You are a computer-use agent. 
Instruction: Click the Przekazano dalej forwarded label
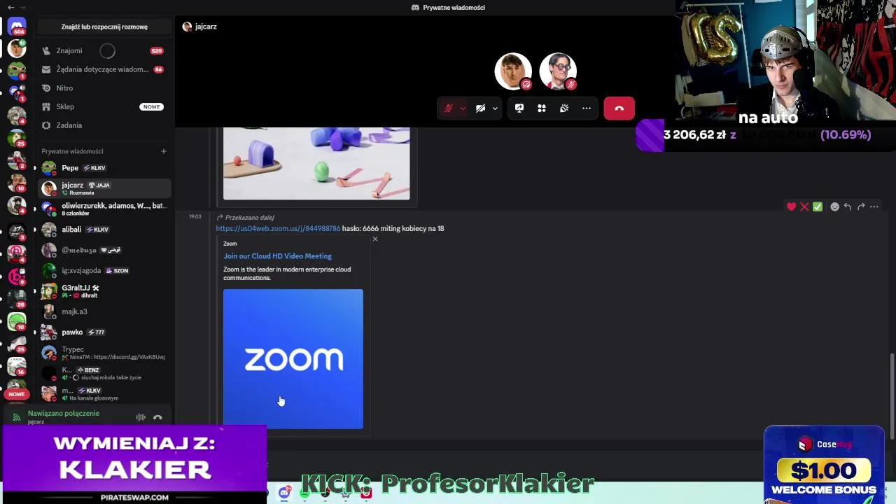tap(250, 218)
